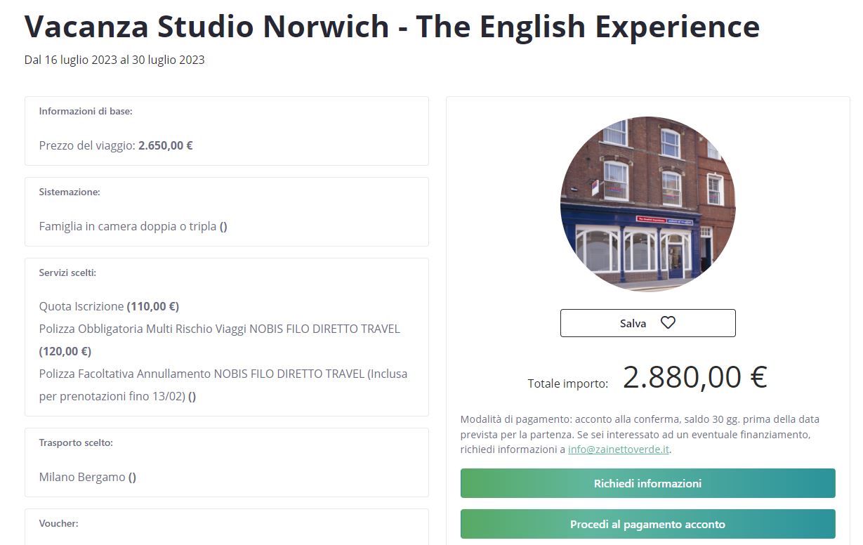Select the Polizza Obbligatoria Multi Rischio entry
Viewport: 863px width, 545px height.
click(x=219, y=329)
